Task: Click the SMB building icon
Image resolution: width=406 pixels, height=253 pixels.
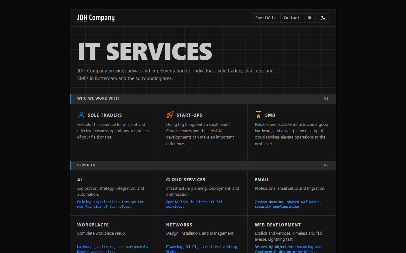Action: [x=259, y=115]
